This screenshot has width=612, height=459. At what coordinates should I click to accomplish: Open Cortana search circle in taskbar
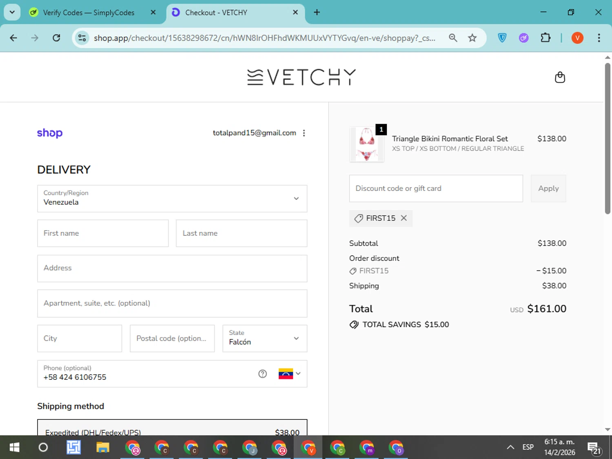[x=43, y=448]
